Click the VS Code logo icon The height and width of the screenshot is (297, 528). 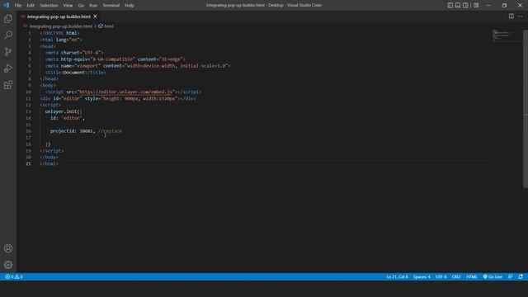tap(6, 5)
